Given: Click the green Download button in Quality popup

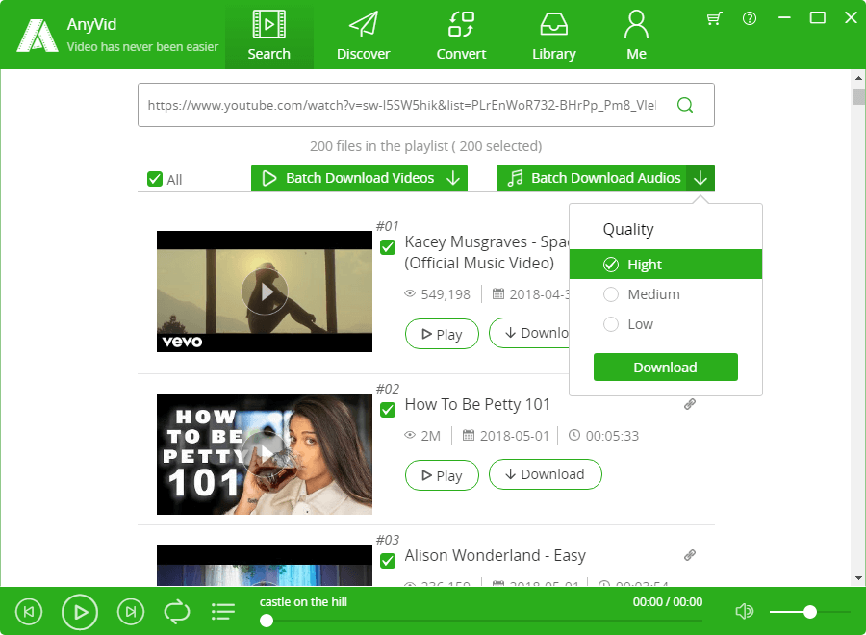Looking at the screenshot, I should (665, 368).
